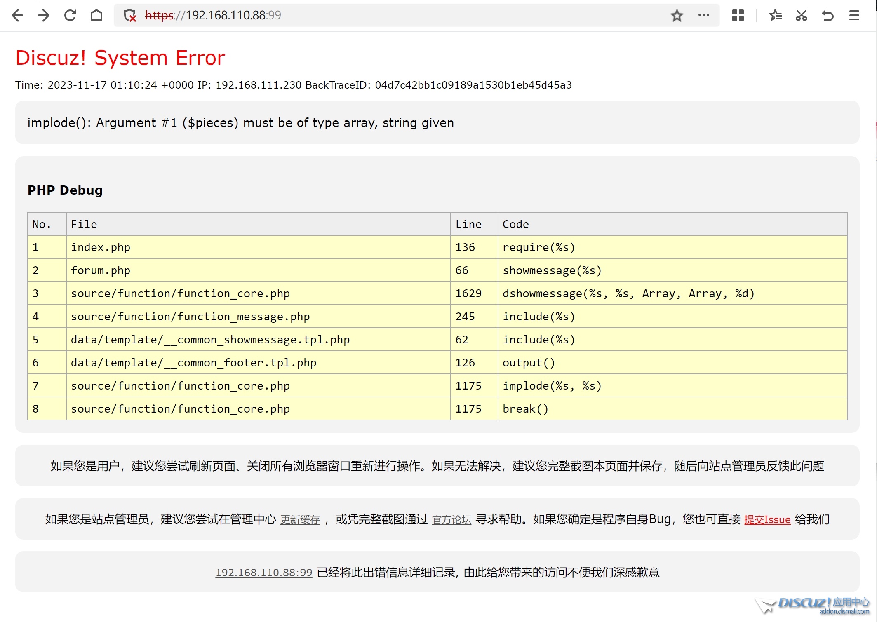Click data/template/__common_showmessage.tpl.php cell
Image resolution: width=877 pixels, height=622 pixels.
coord(258,340)
